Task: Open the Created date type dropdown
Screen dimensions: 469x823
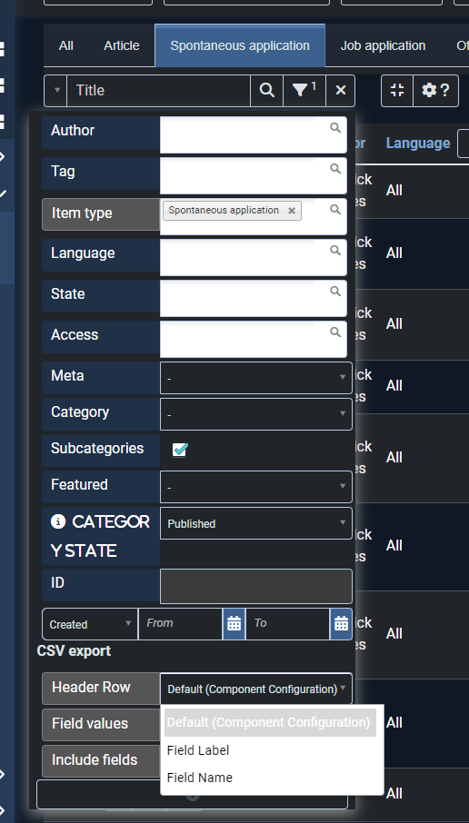Action: (90, 623)
